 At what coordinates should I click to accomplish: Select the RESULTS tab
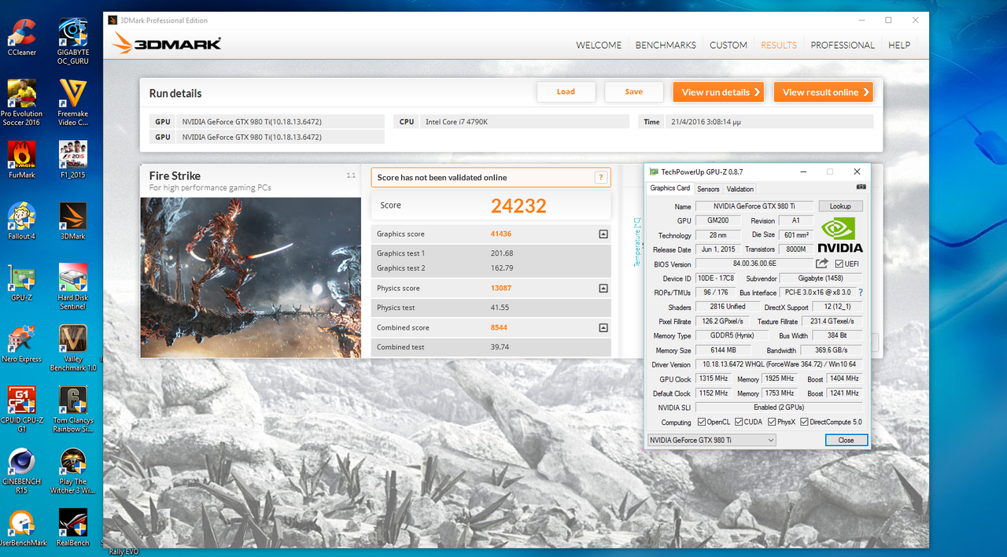[x=779, y=45]
